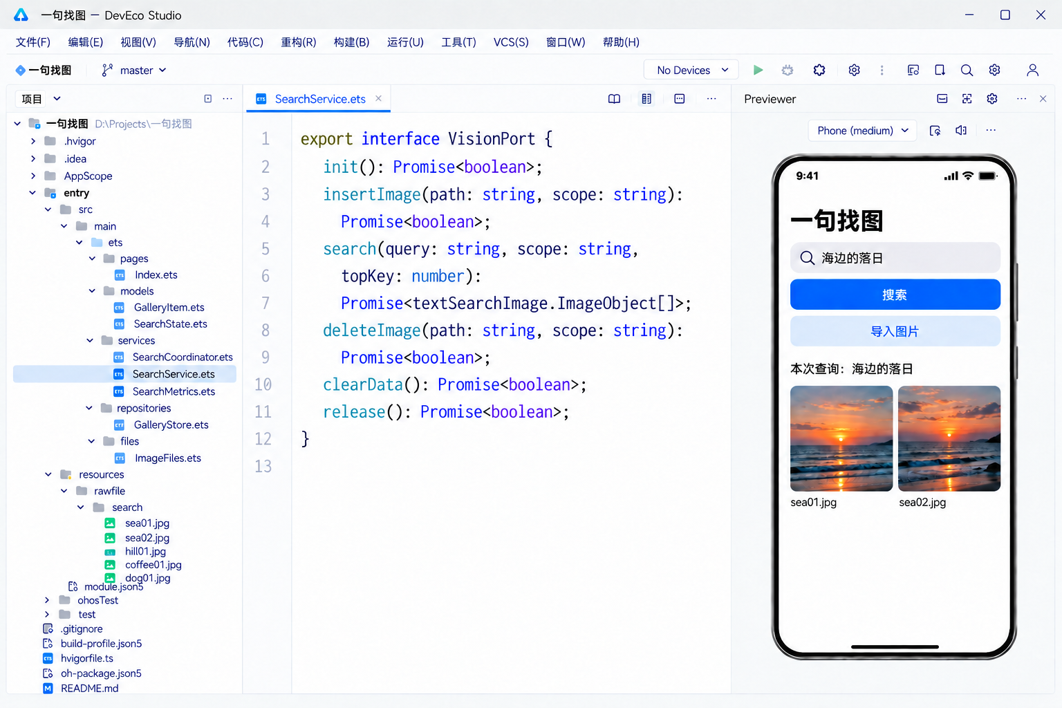This screenshot has height=708, width=1062.
Task: Click the sea02.jpg sunset thumbnail
Action: (949, 438)
